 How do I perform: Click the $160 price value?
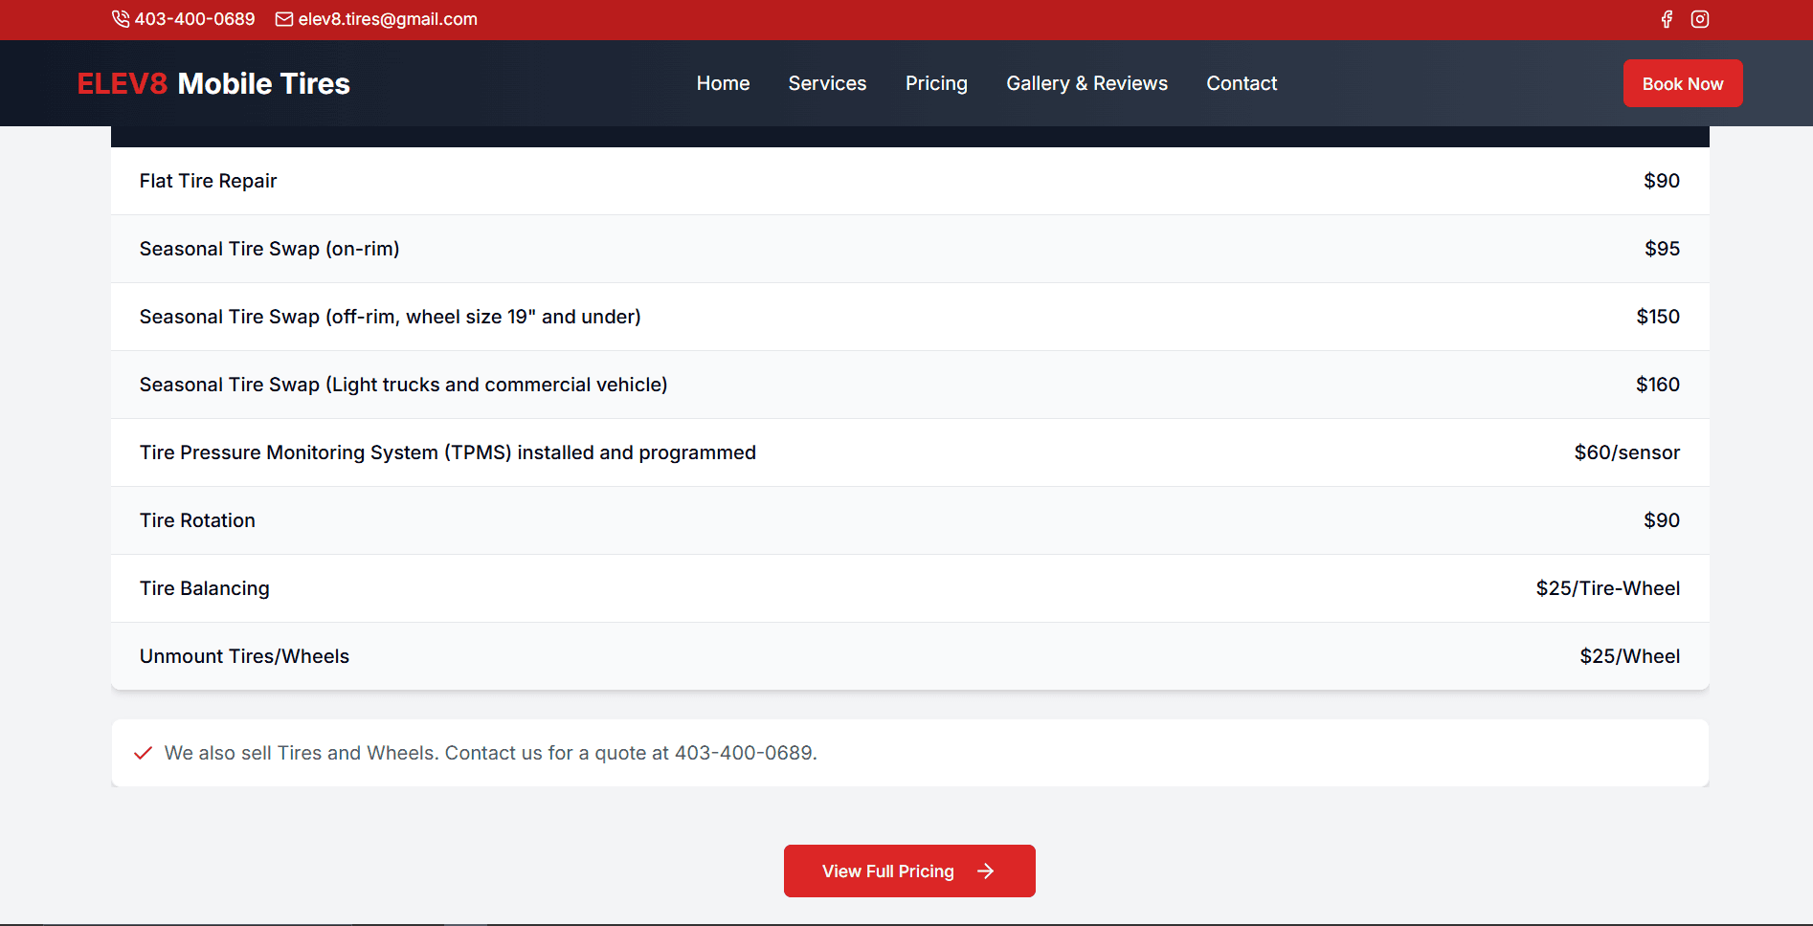[x=1658, y=385]
